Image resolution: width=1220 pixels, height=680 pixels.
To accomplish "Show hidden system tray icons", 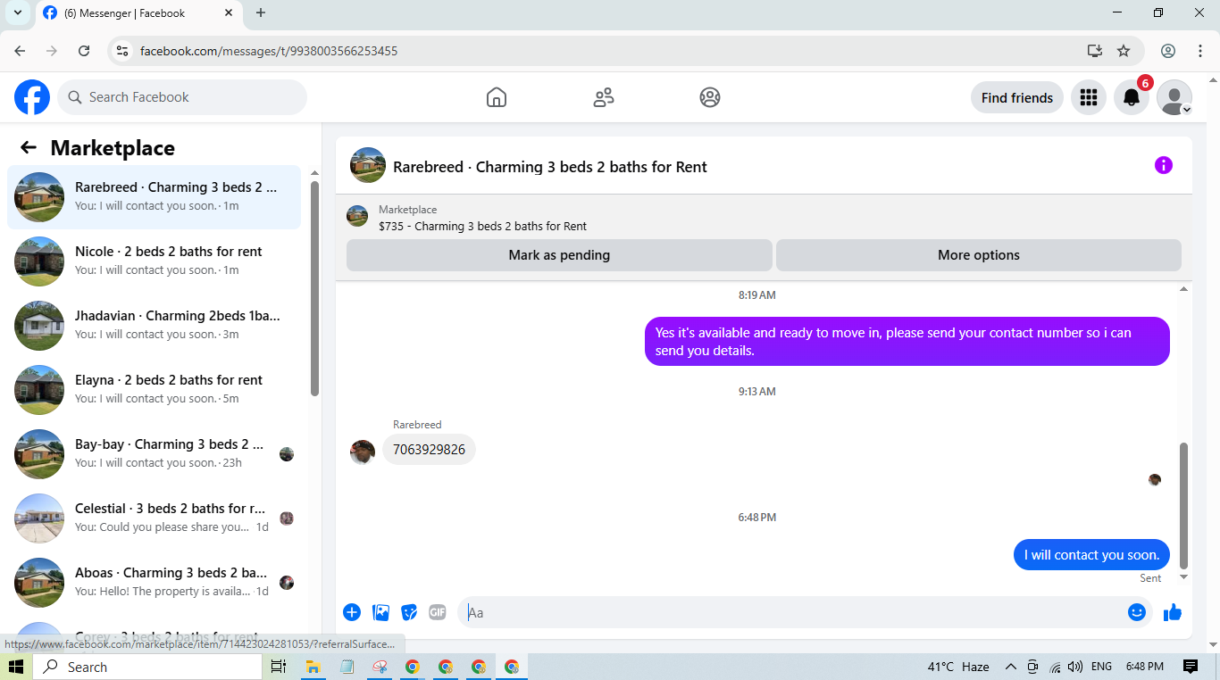I will pos(1011,667).
